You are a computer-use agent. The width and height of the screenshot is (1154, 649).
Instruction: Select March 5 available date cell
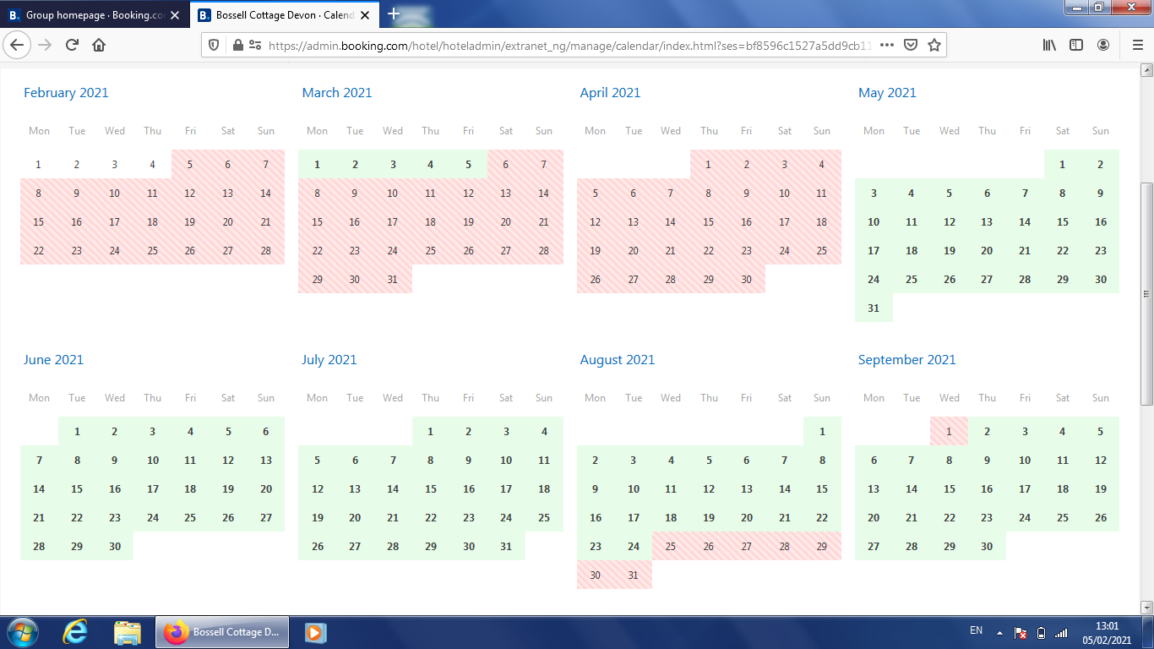468,165
